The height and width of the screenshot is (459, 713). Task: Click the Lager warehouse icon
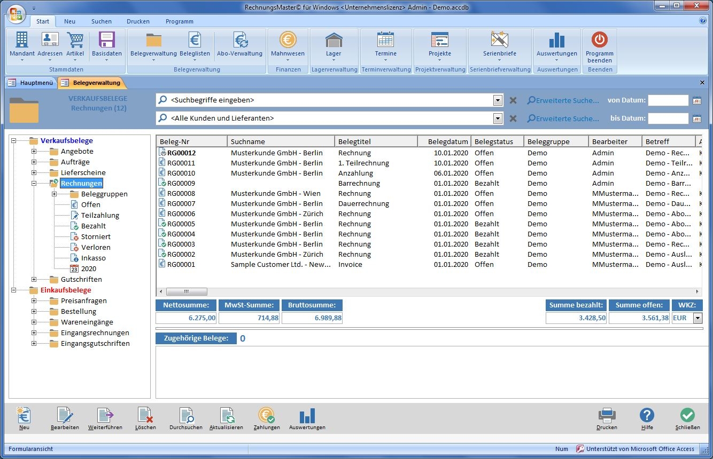click(x=334, y=41)
